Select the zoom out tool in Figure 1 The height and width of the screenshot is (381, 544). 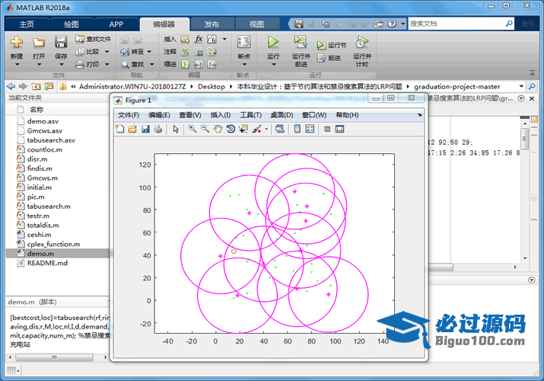click(205, 130)
